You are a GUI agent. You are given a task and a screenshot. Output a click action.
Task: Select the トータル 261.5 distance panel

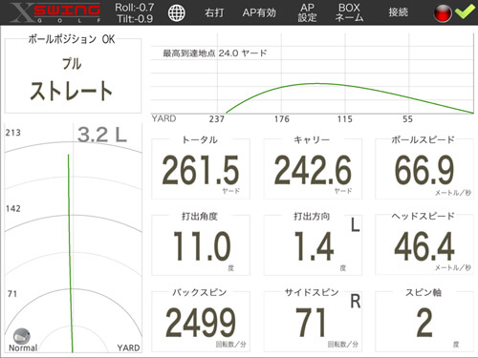(201, 168)
